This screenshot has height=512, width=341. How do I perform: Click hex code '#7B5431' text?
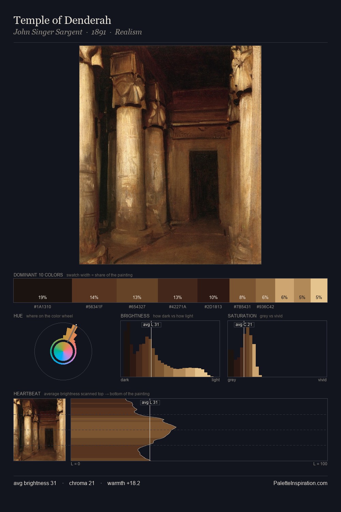[x=242, y=307]
